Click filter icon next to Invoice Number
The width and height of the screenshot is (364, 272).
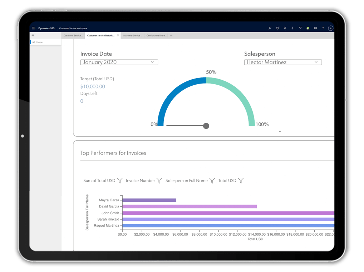[x=159, y=181]
